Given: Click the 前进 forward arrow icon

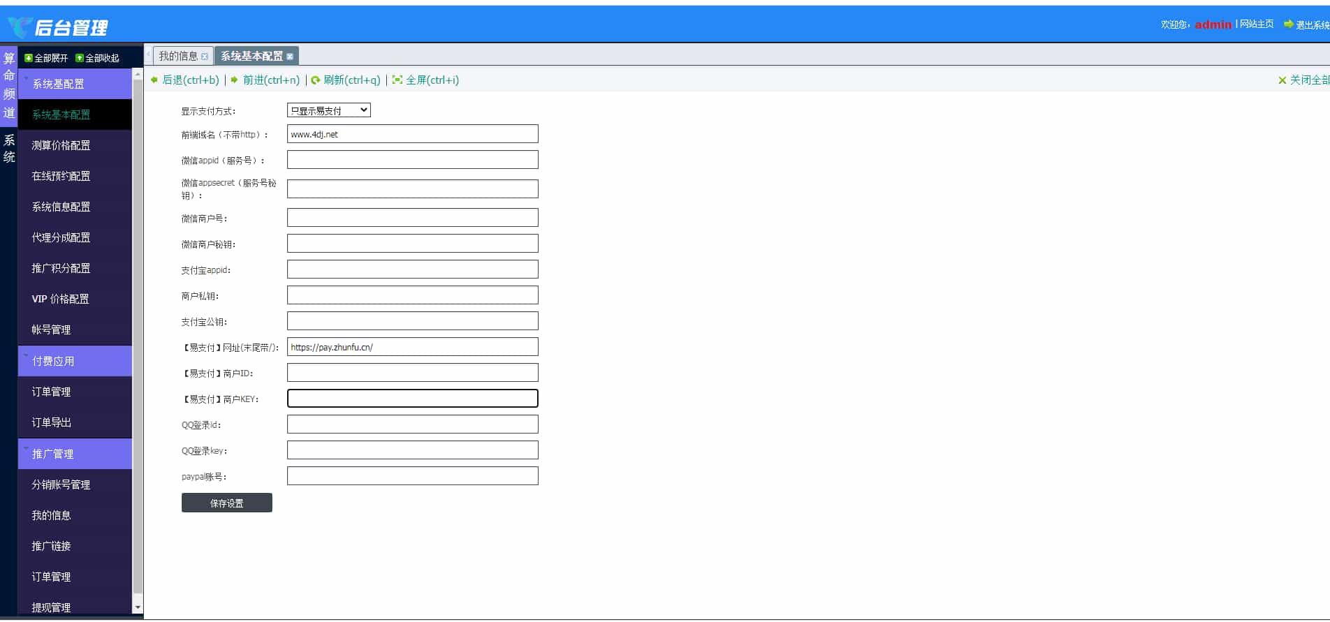Looking at the screenshot, I should point(235,80).
